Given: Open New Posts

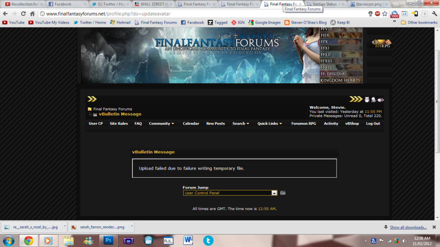Looking at the screenshot, I should [215, 123].
